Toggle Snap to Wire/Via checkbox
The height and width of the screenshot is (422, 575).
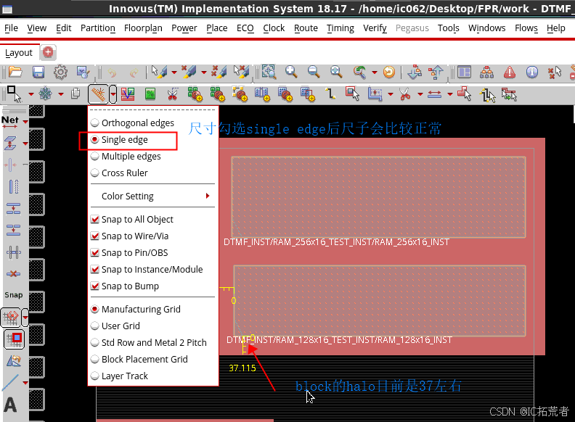click(129, 236)
